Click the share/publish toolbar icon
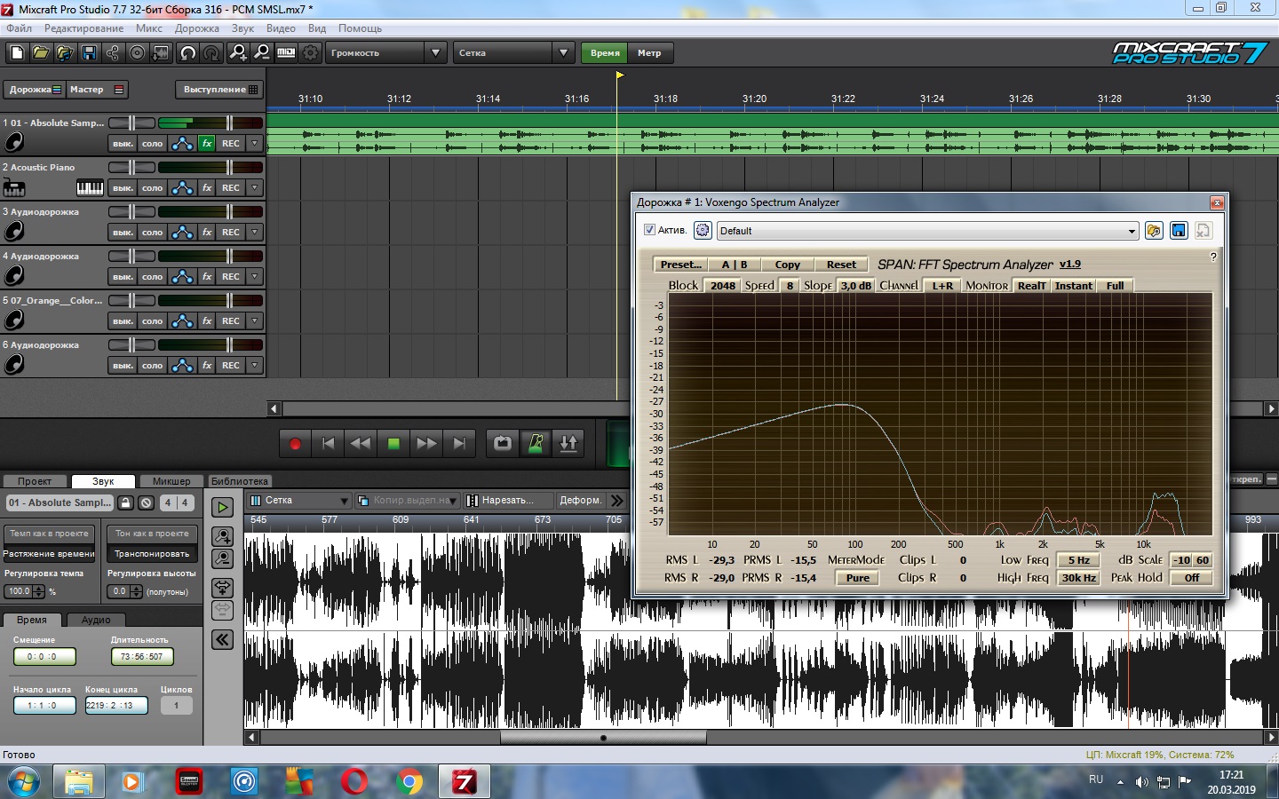 [113, 53]
